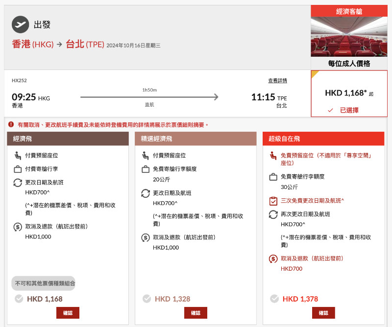Click the 09:25 HKG departure time

pos(31,97)
